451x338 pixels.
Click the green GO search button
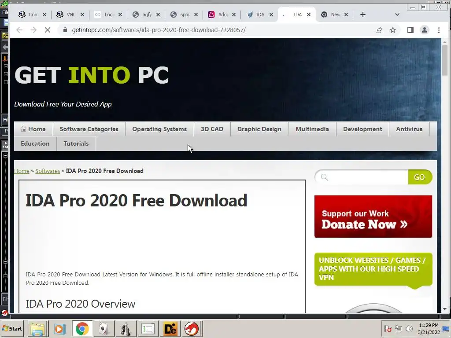point(420,177)
